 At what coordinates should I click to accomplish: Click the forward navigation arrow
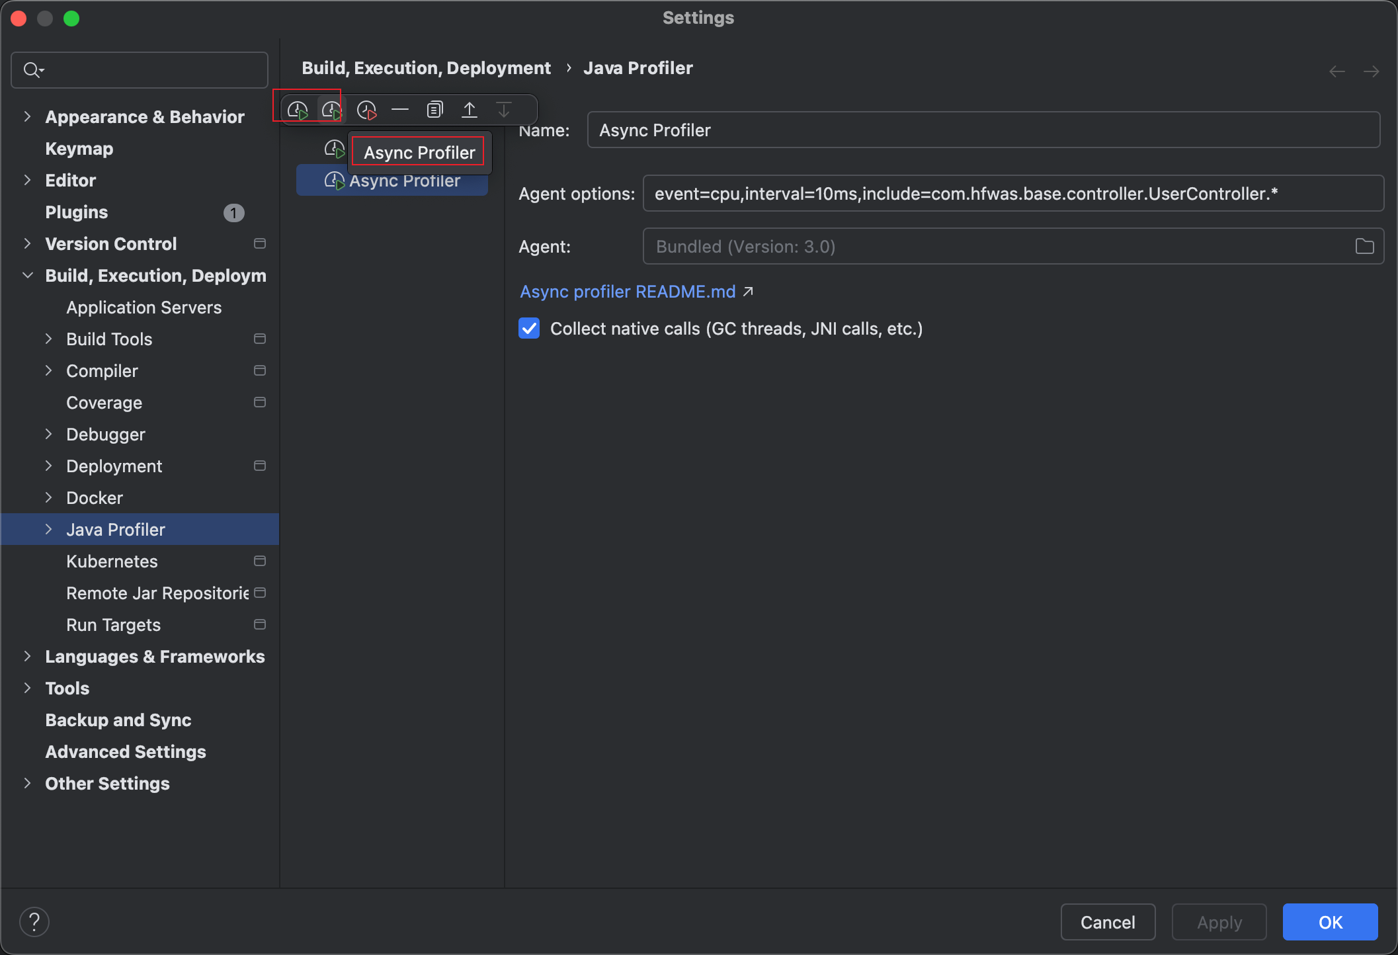[x=1372, y=71]
